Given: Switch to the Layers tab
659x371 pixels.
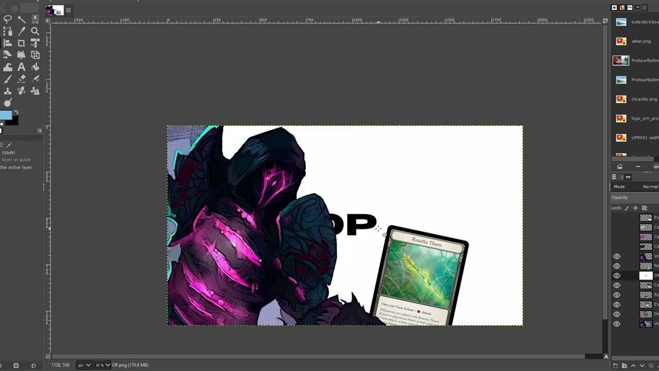Looking at the screenshot, I should pos(614,177).
